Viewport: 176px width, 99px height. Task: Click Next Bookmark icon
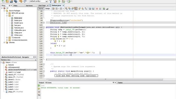click(83, 9)
